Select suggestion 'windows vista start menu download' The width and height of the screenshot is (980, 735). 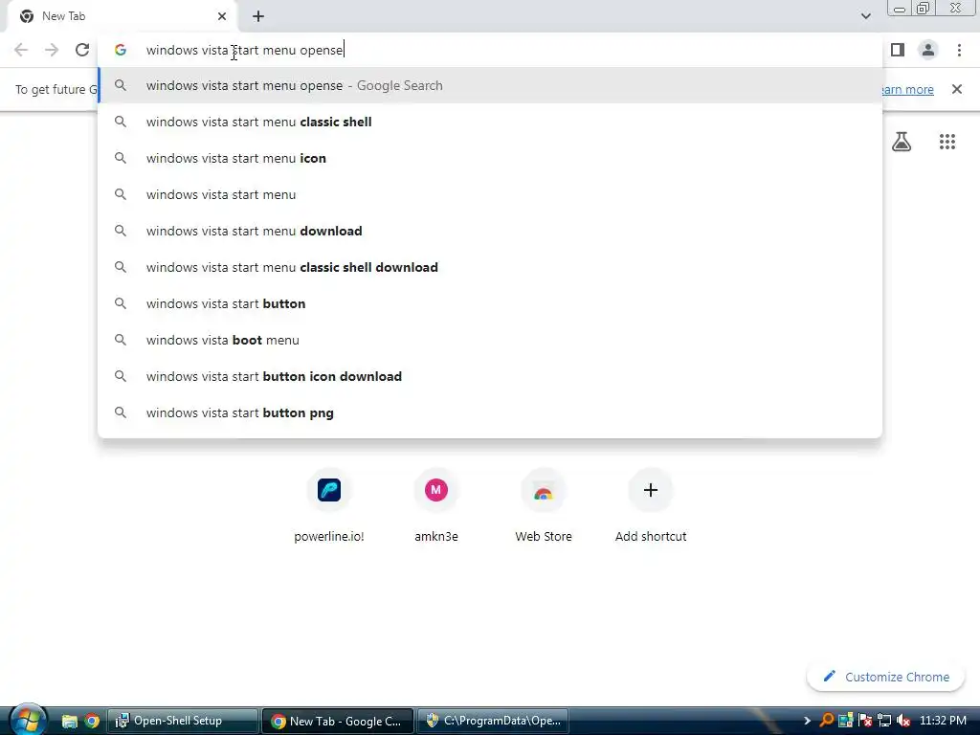tap(490, 231)
